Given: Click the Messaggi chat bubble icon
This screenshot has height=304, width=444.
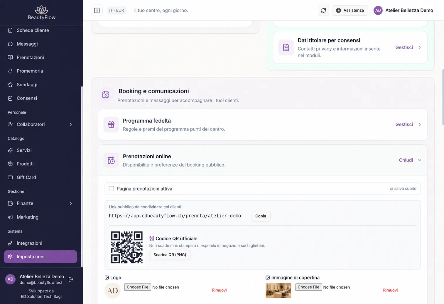Looking at the screenshot, I should pyautogui.click(x=10, y=44).
